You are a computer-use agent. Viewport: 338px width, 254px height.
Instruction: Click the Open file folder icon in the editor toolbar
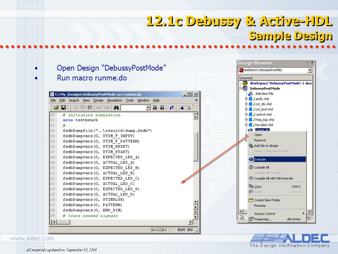[56, 107]
